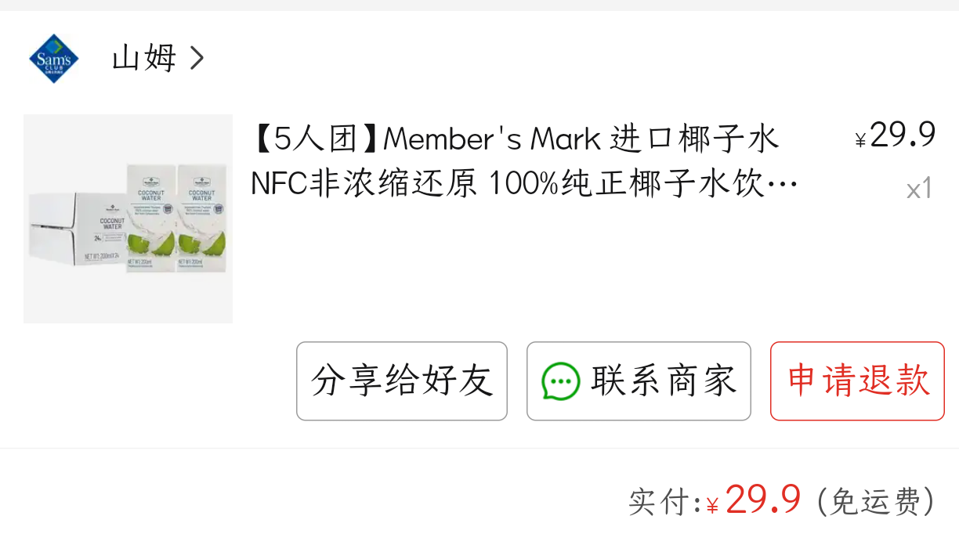The image size is (959, 552).
Task: Click the white shipping carton in product image
Action: click(x=76, y=227)
